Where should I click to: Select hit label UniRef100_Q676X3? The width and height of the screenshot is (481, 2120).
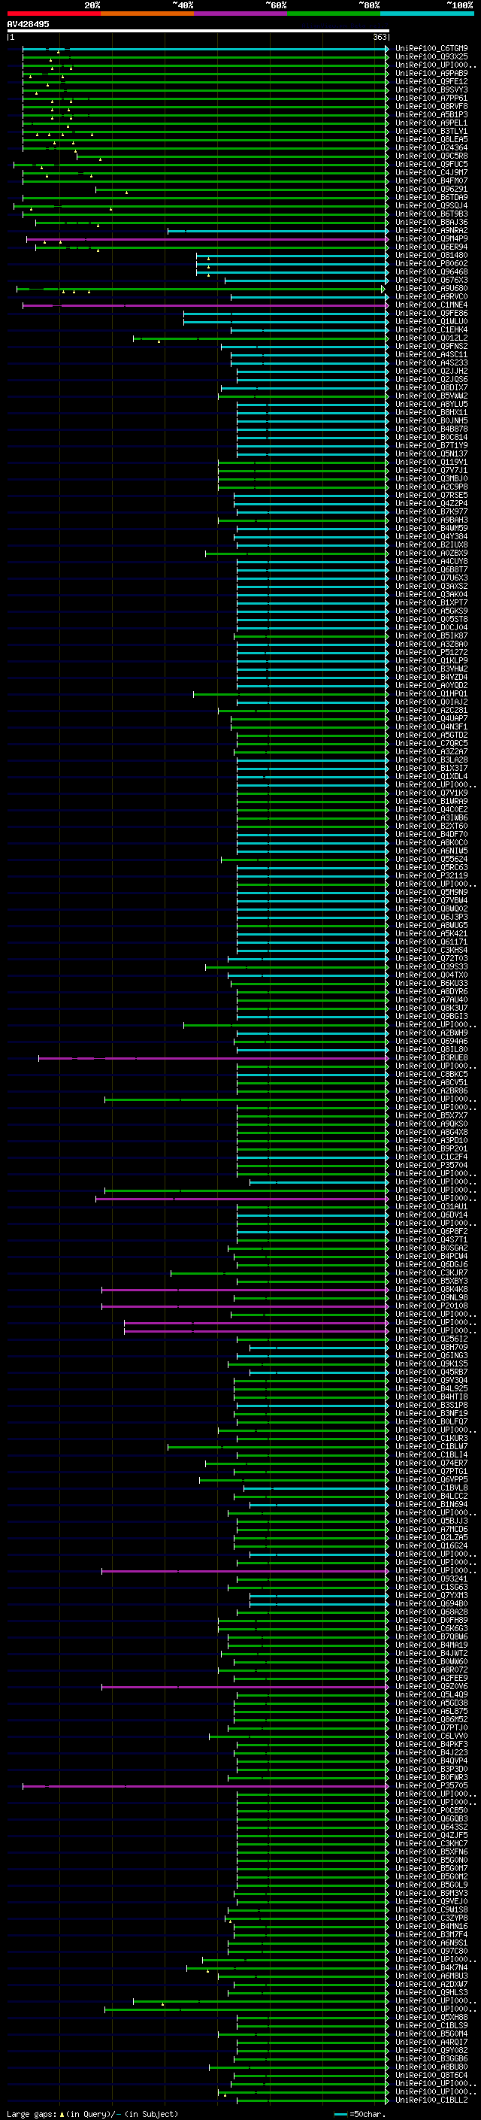coord(431,281)
